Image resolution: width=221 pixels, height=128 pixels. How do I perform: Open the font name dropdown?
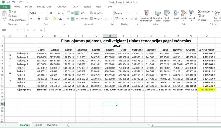click(x=48, y=13)
